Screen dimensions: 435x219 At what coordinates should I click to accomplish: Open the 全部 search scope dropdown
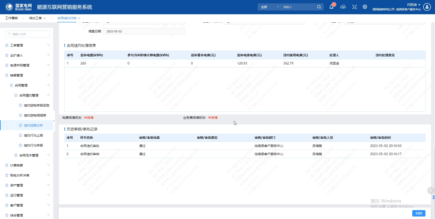tap(270, 7)
